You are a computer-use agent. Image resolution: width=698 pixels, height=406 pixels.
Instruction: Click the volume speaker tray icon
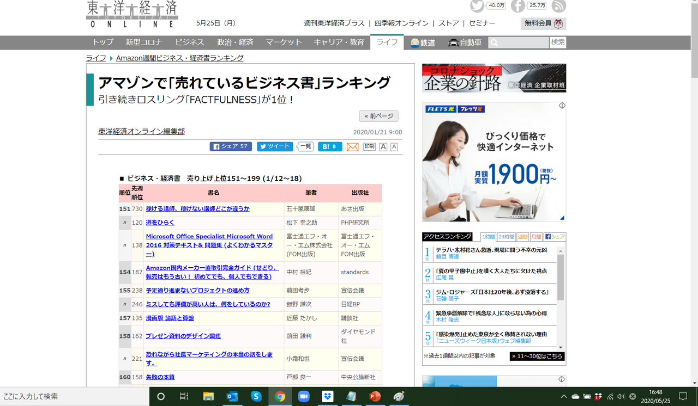621,396
